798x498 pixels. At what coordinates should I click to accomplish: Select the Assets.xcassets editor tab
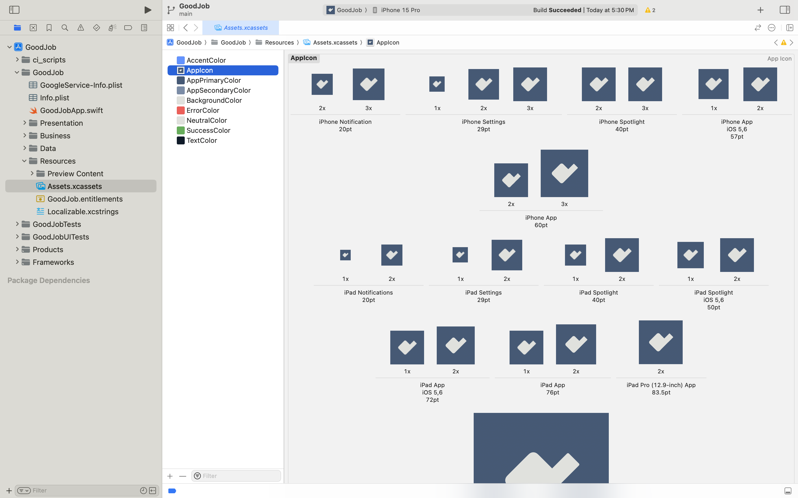click(241, 28)
